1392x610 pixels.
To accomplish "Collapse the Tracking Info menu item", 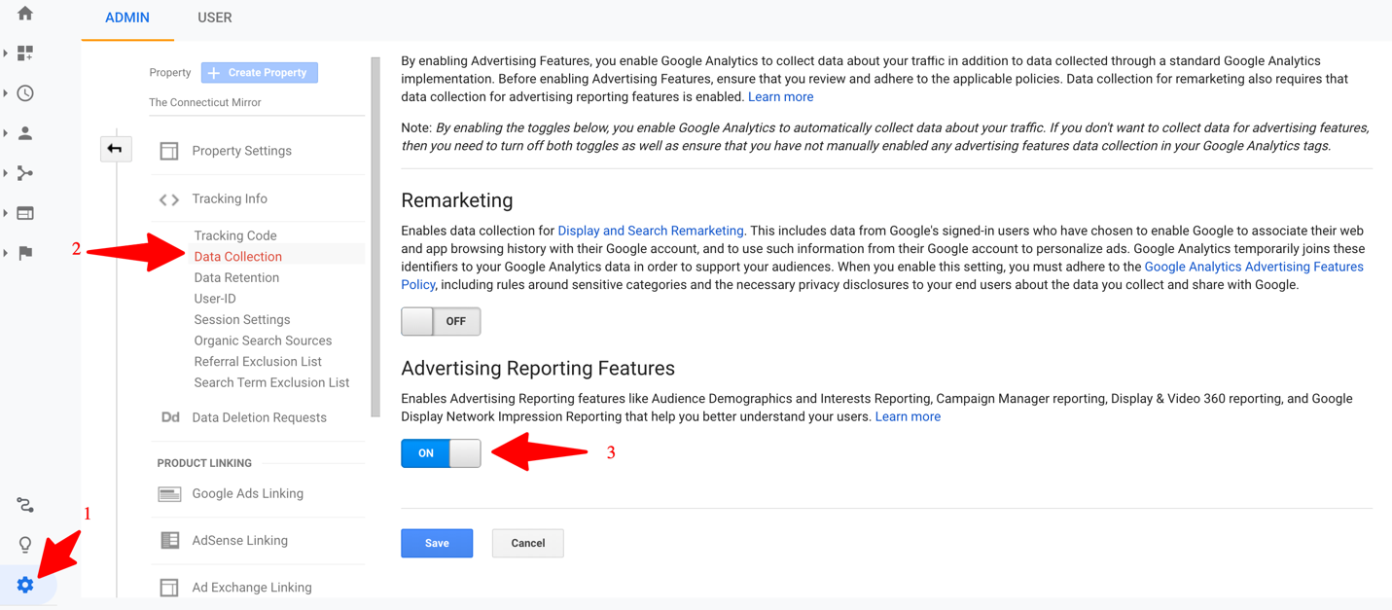I will pyautogui.click(x=230, y=198).
